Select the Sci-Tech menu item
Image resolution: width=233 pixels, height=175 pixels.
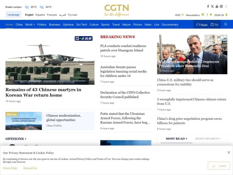pyautogui.click(x=82, y=24)
